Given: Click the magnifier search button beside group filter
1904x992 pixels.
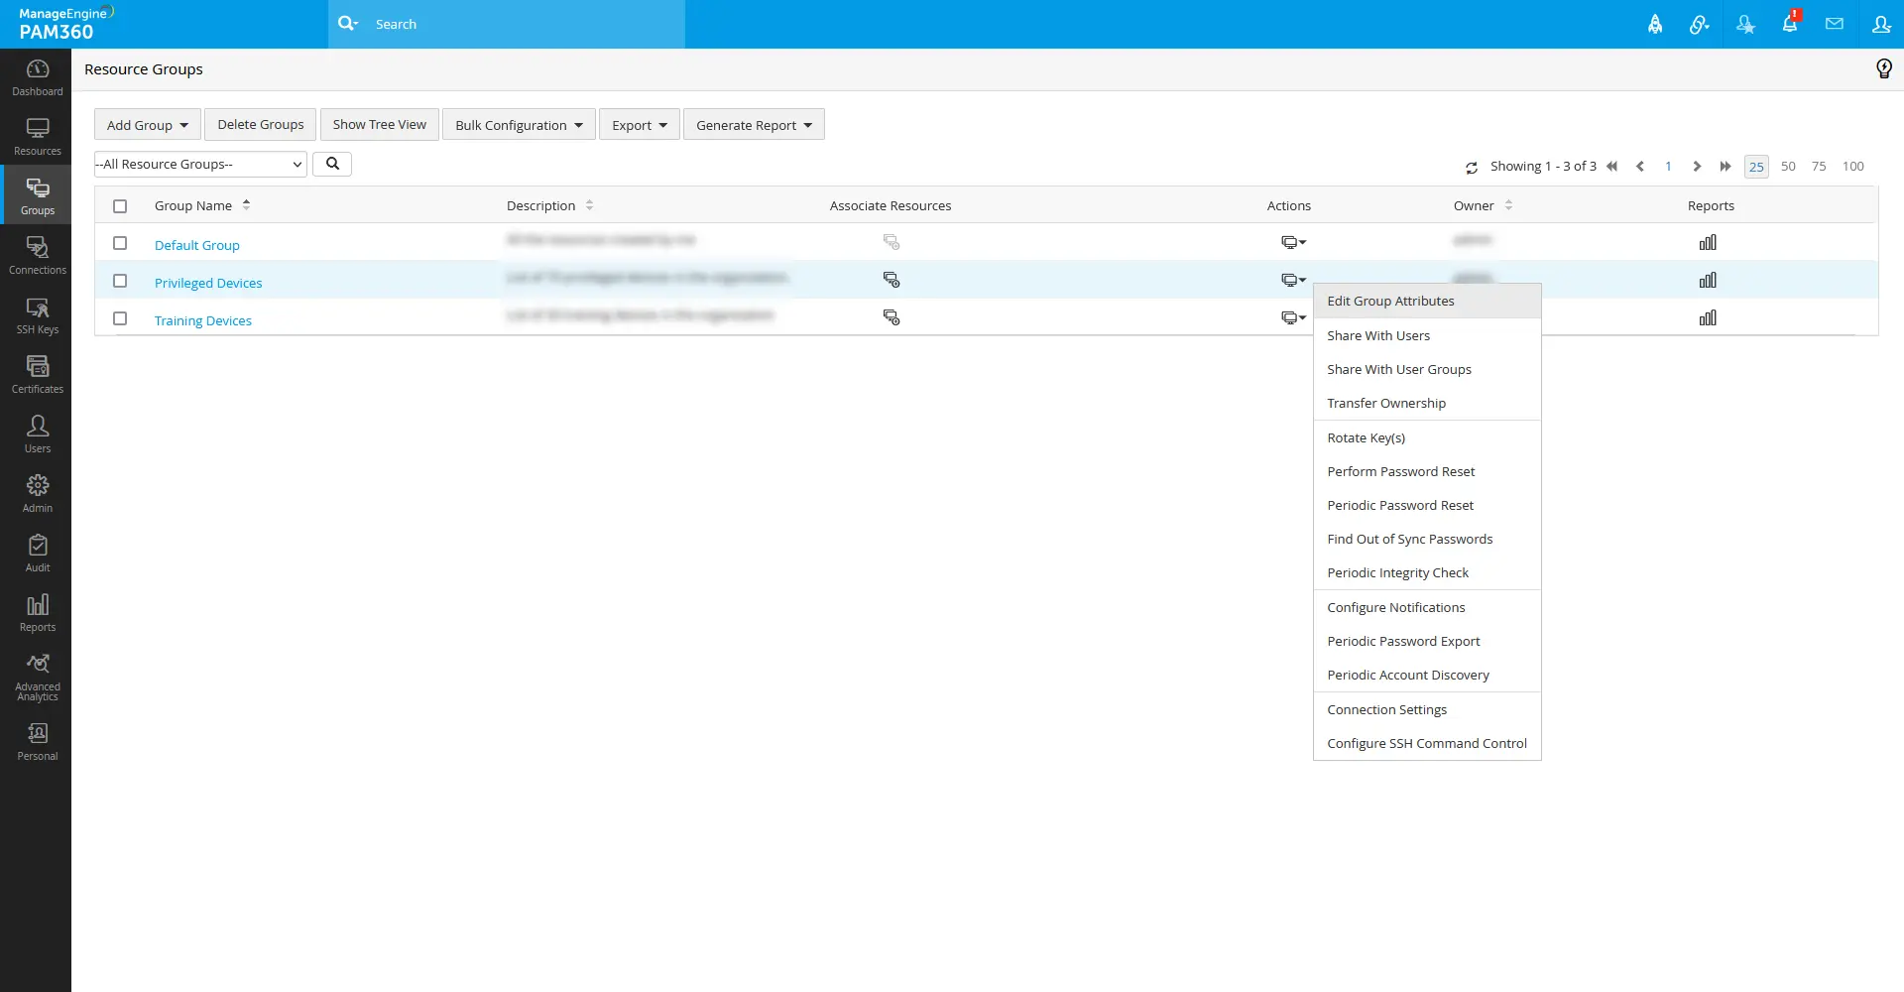Looking at the screenshot, I should [x=332, y=165].
